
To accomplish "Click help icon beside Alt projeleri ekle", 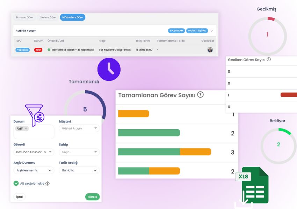I will click(x=48, y=184).
